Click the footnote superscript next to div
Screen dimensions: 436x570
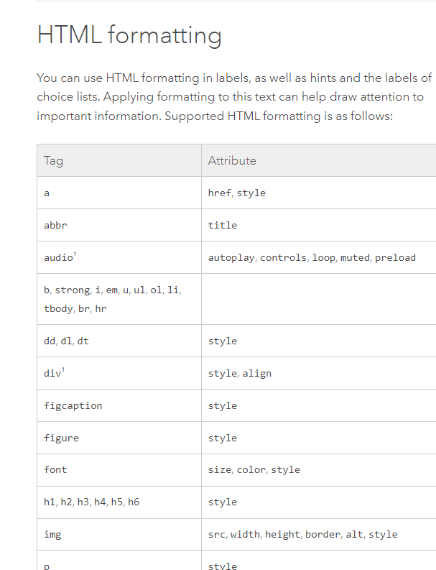point(64,369)
